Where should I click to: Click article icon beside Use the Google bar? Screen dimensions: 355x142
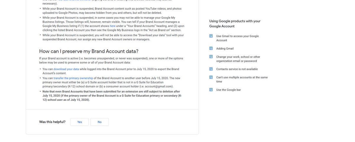pyautogui.click(x=211, y=90)
